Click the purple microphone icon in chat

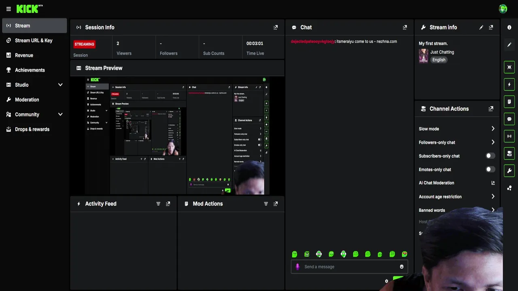(x=297, y=267)
